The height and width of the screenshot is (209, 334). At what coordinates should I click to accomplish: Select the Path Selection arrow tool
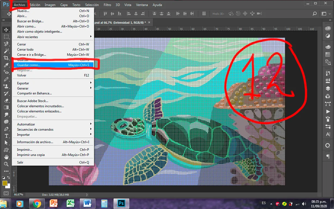click(x=6, y=143)
